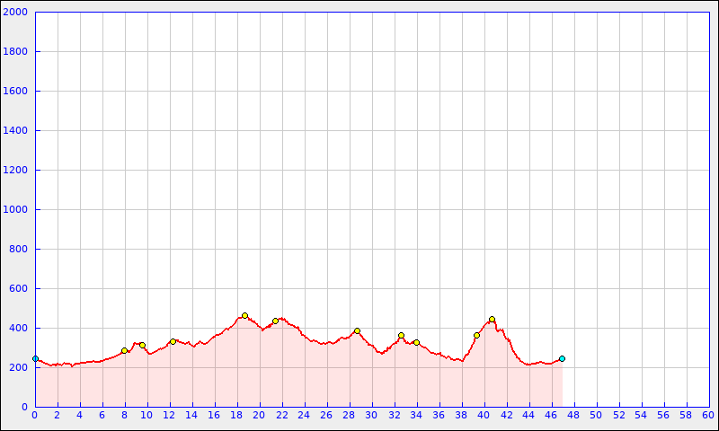Click the 1000 label on the elevation axis
The width and height of the screenshot is (719, 431).
coord(16,210)
